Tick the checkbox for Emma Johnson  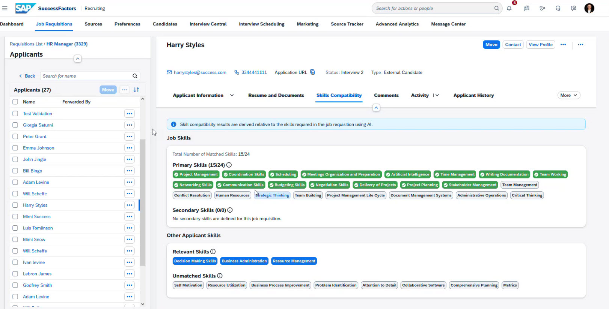pos(15,148)
